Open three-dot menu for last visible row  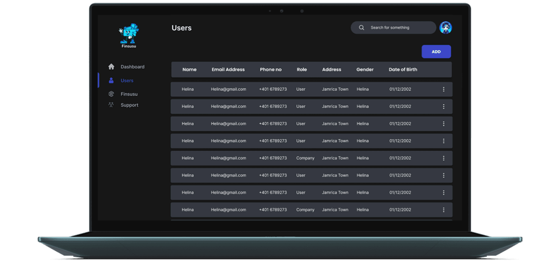pyautogui.click(x=443, y=210)
